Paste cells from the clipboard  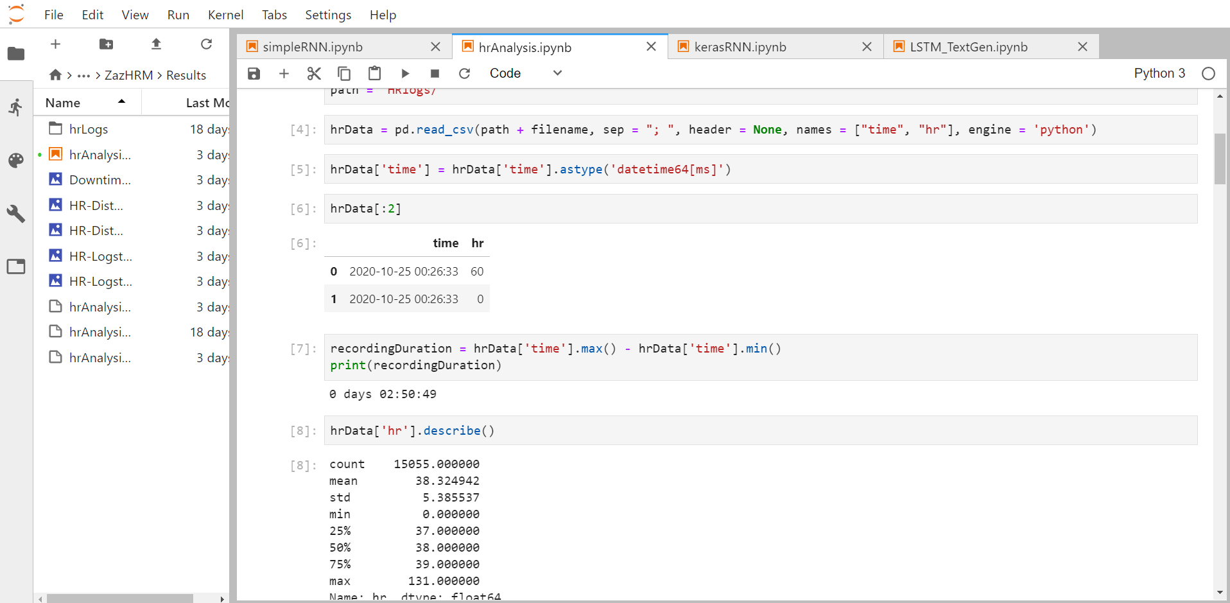click(x=374, y=73)
